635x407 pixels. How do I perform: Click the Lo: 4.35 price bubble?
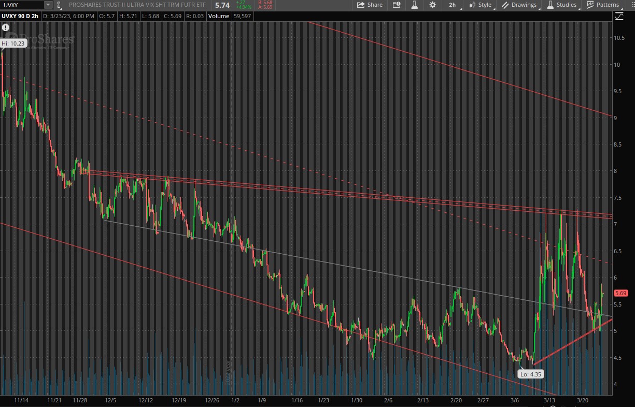[x=531, y=373]
